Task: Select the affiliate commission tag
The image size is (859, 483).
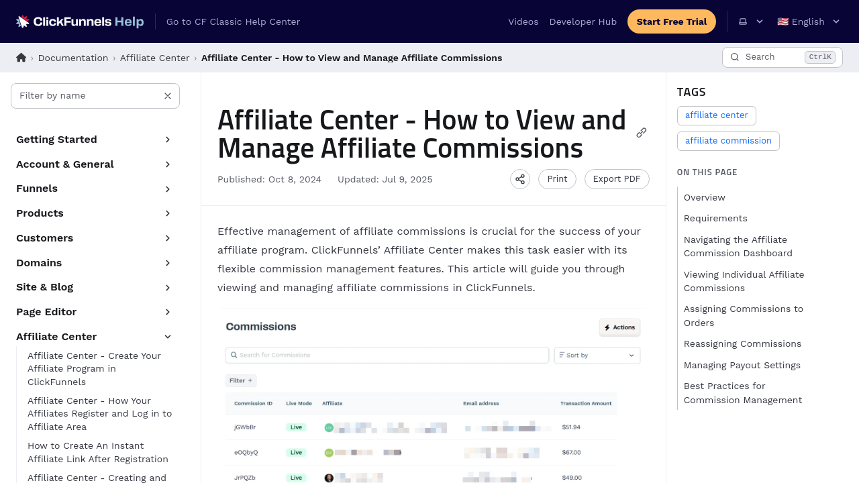Action: click(x=728, y=141)
